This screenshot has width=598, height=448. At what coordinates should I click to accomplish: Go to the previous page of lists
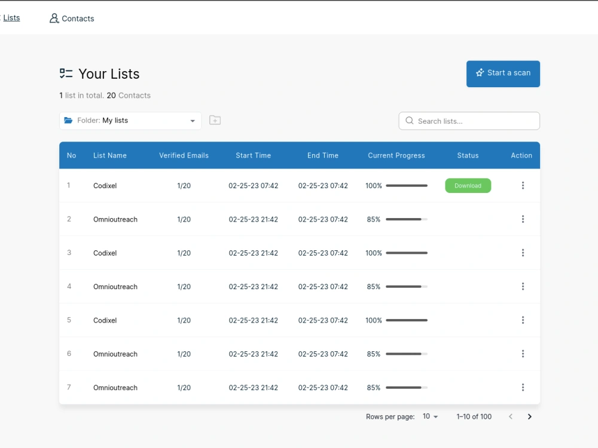coord(511,416)
